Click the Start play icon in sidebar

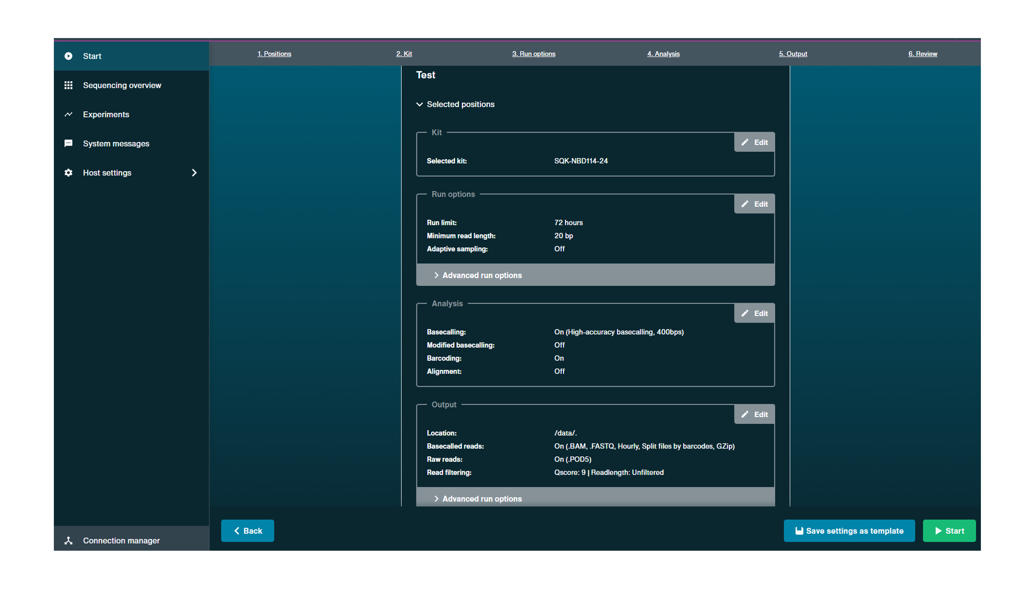68,56
